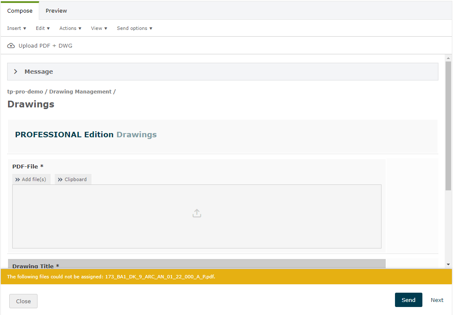The width and height of the screenshot is (454, 315).
Task: Open the Edit dropdown menu
Action: 43,28
